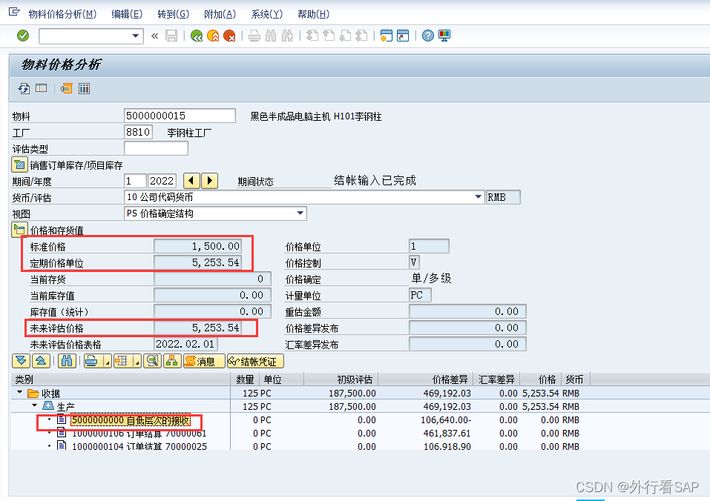Open the Layout options arrow in tree toolbar
Image resolution: width=710 pixels, height=501 pixels.
point(138,361)
